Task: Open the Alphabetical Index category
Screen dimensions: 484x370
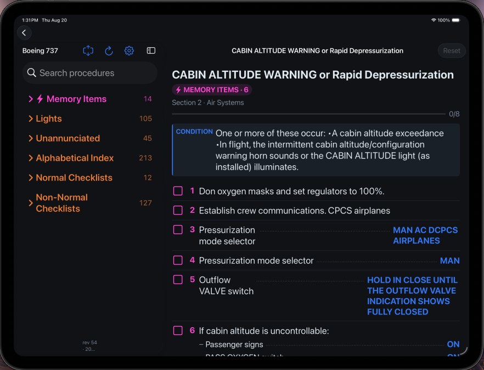Action: click(x=90, y=158)
